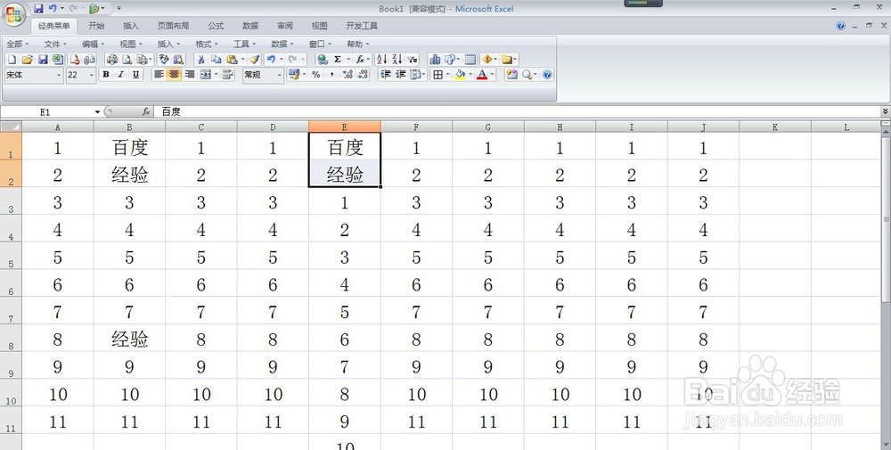Toggle the highlighted Center alignment button
This screenshot has width=891, height=450.
pos(174,75)
